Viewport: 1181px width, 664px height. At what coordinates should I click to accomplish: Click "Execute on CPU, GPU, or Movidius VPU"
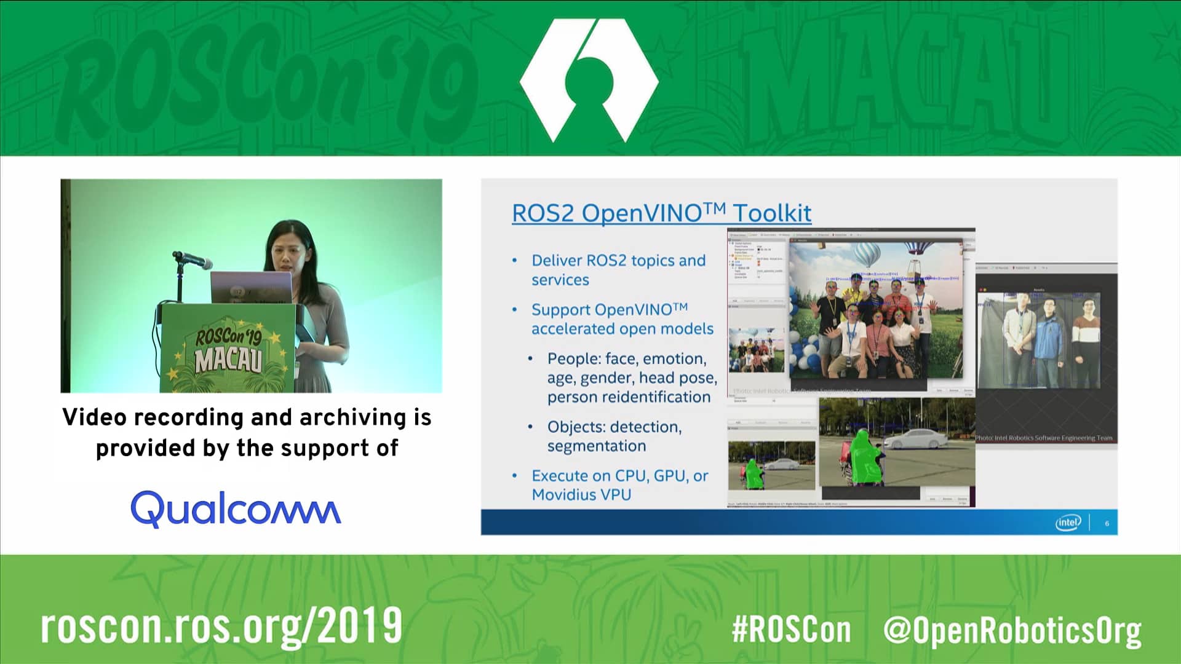click(619, 485)
